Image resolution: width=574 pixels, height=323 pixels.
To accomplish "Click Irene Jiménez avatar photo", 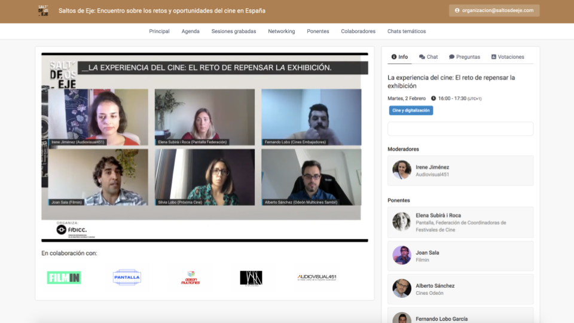I will 402,170.
